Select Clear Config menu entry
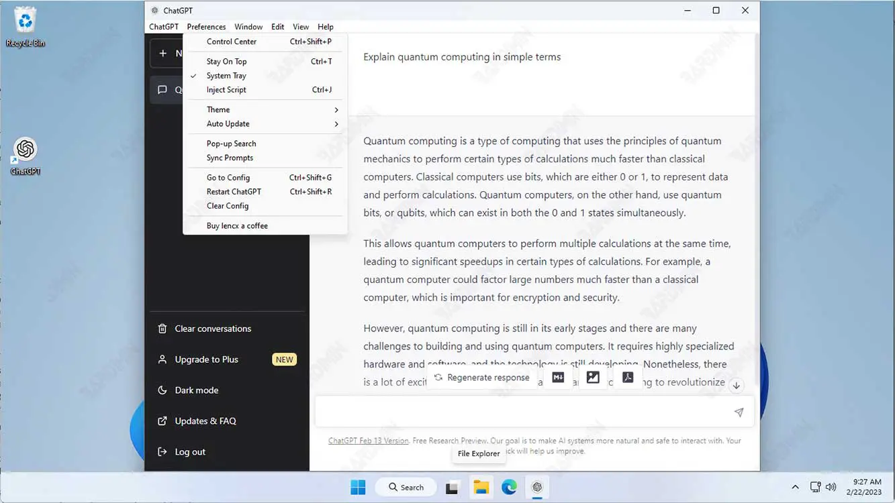The height and width of the screenshot is (503, 895). click(265, 206)
